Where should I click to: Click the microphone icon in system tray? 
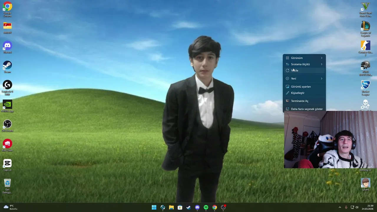point(346,207)
